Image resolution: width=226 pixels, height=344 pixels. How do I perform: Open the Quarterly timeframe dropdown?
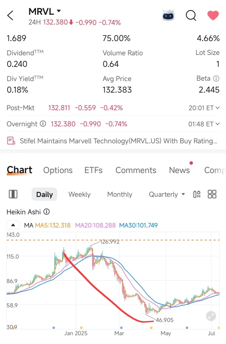[x=167, y=194]
